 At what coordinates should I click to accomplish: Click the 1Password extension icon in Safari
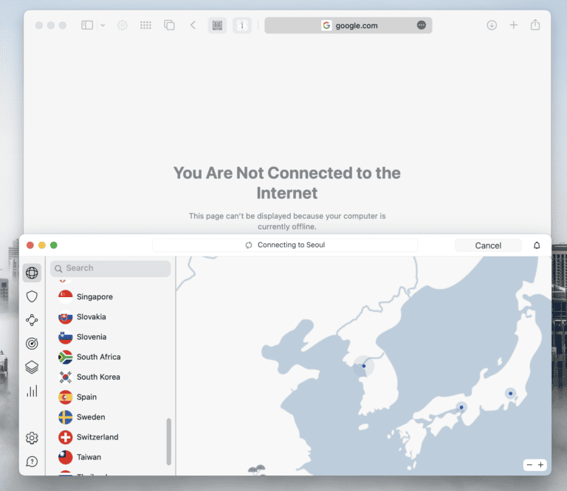point(242,25)
